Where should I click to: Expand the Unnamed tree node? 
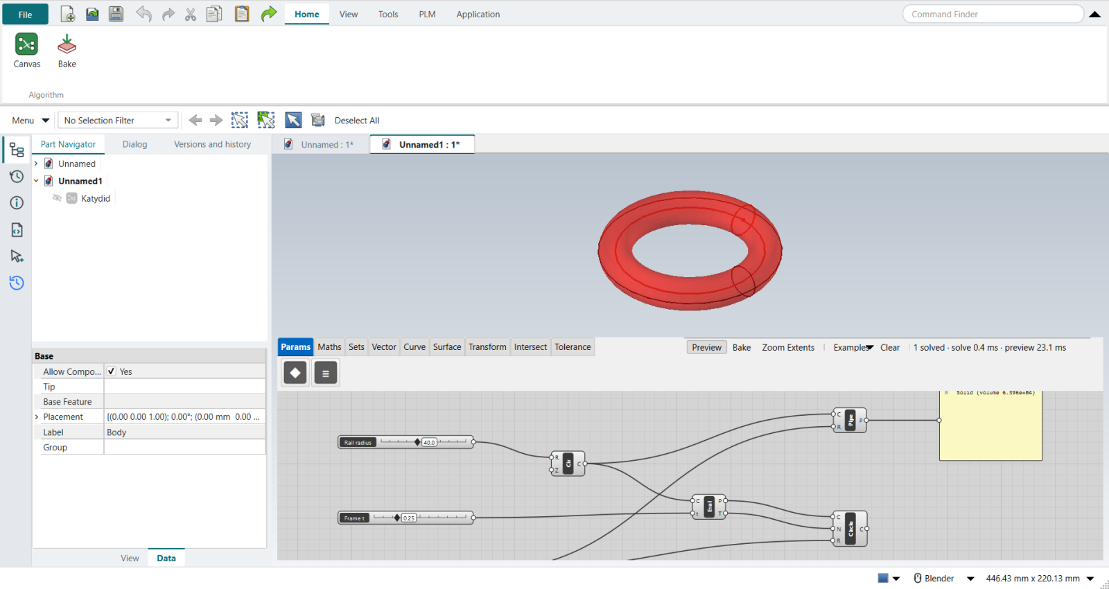pos(36,164)
